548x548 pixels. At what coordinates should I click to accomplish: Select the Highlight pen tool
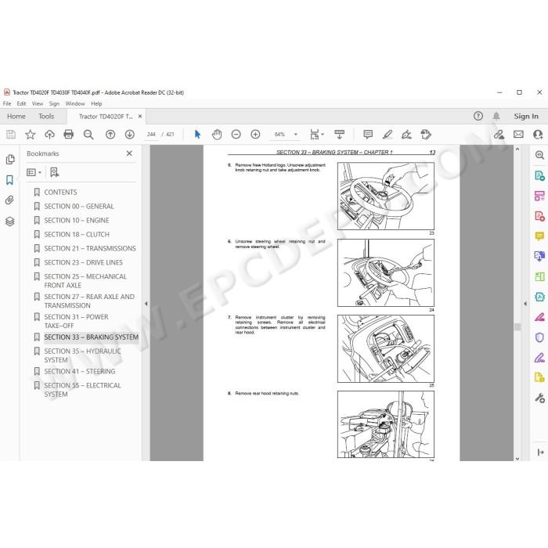[x=388, y=134]
